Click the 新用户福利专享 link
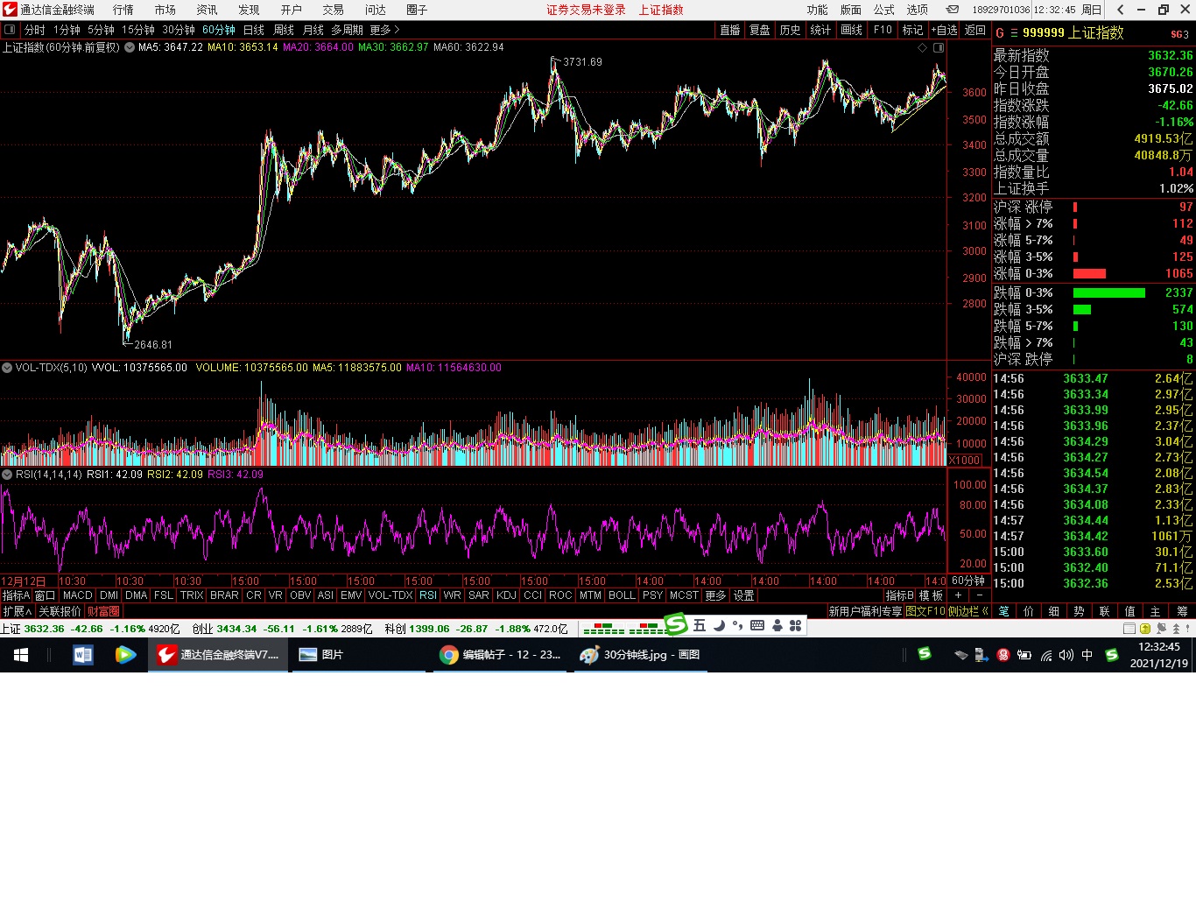Image resolution: width=1196 pixels, height=908 pixels. coord(865,611)
